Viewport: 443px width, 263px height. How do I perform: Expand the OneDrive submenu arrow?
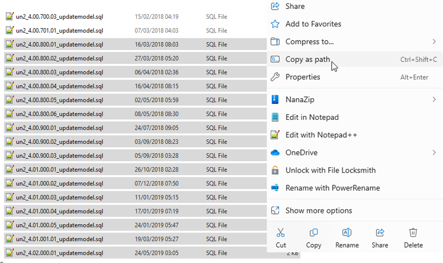pyautogui.click(x=434, y=153)
